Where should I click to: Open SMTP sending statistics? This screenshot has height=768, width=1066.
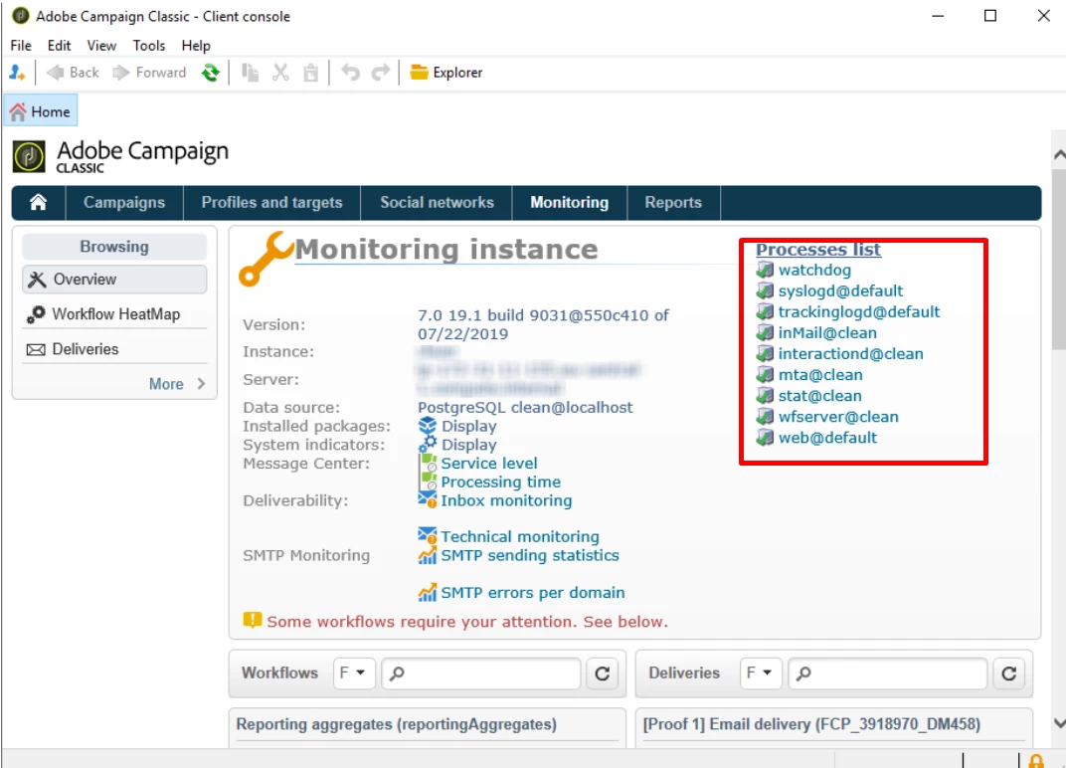coord(530,556)
